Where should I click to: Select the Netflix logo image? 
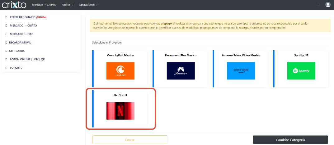coord(120,111)
